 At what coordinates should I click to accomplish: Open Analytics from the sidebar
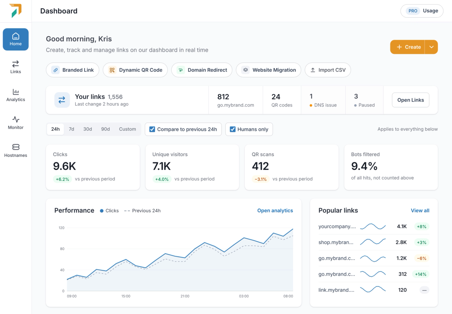(x=15, y=95)
